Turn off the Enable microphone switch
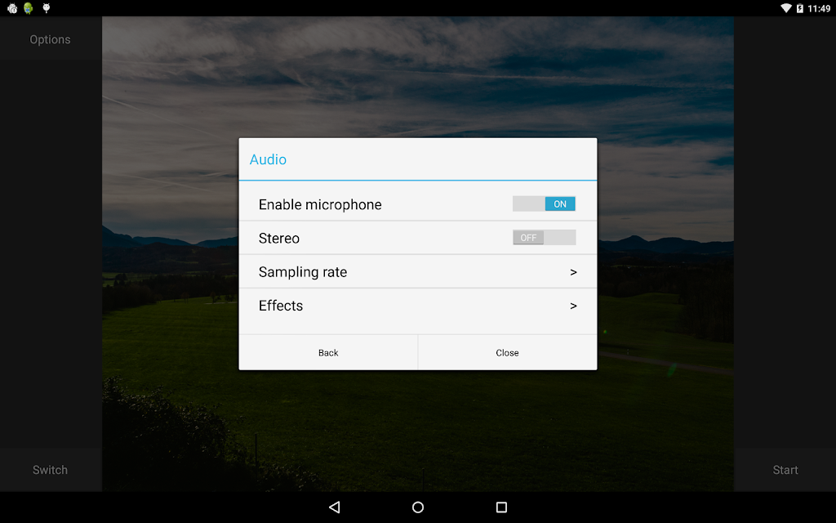Image resolution: width=836 pixels, height=523 pixels. pyautogui.click(x=544, y=203)
